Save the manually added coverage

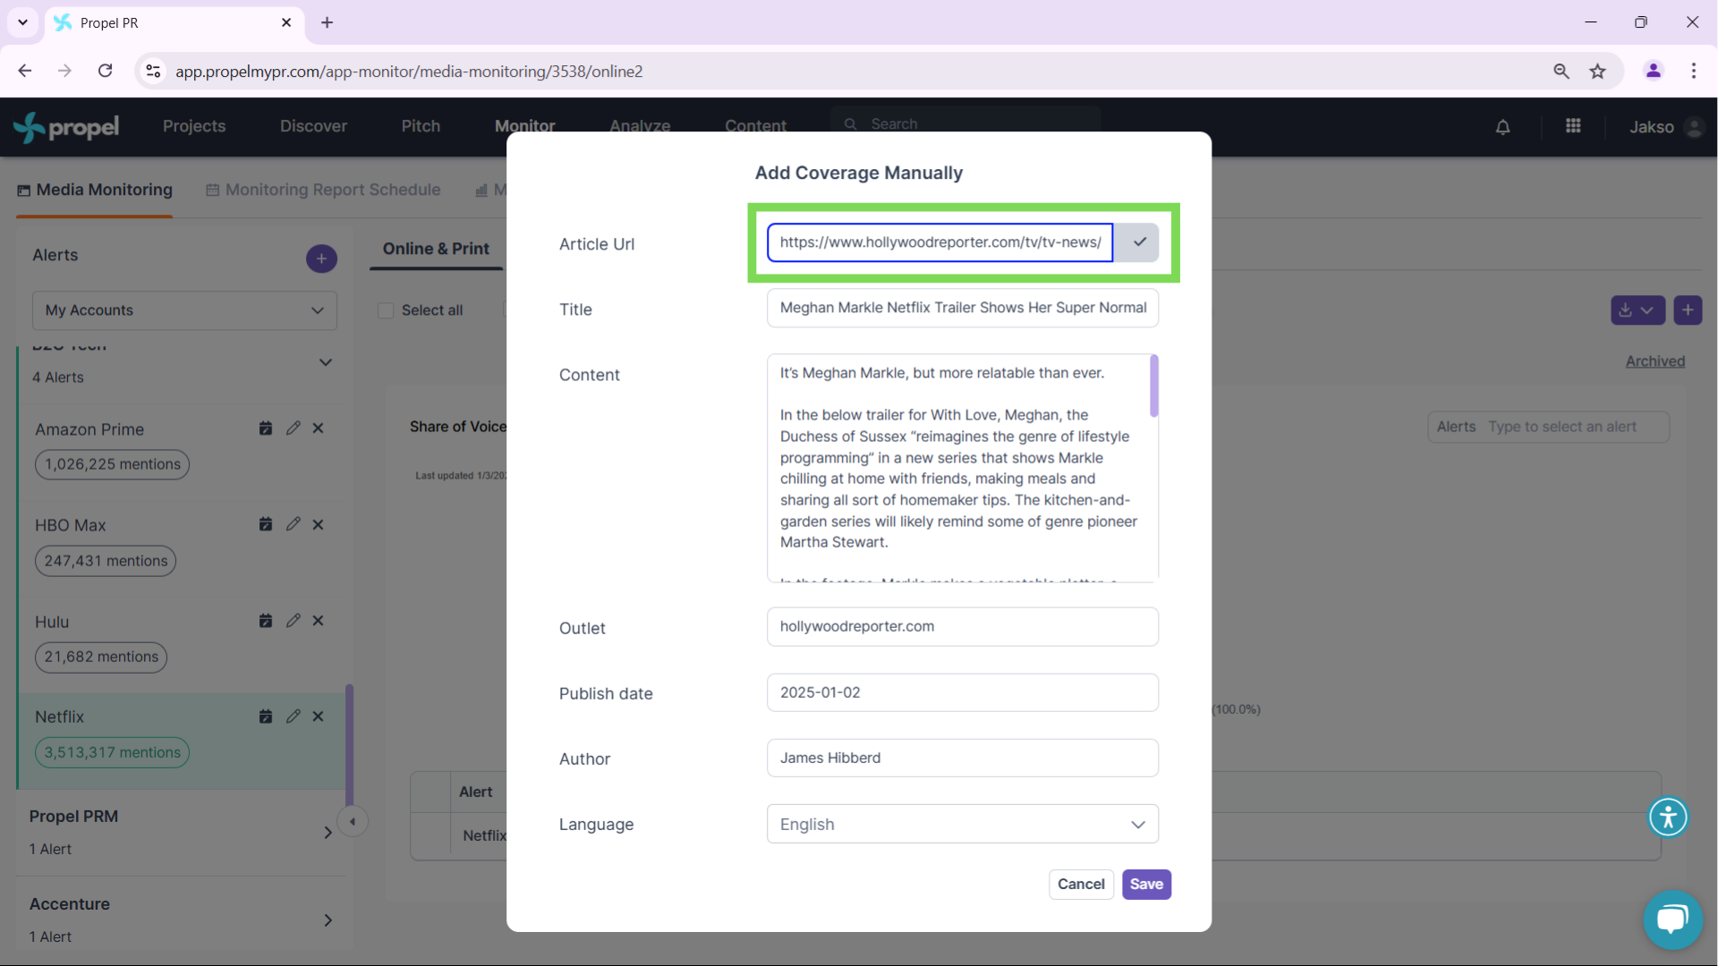[x=1146, y=885]
